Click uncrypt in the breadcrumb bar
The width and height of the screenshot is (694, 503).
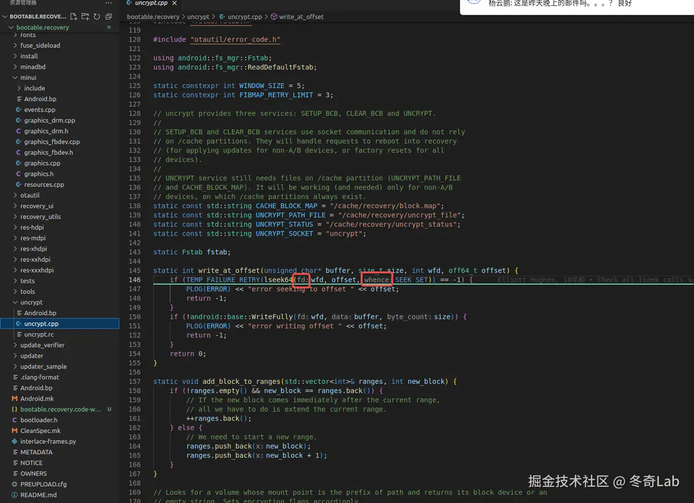click(199, 16)
